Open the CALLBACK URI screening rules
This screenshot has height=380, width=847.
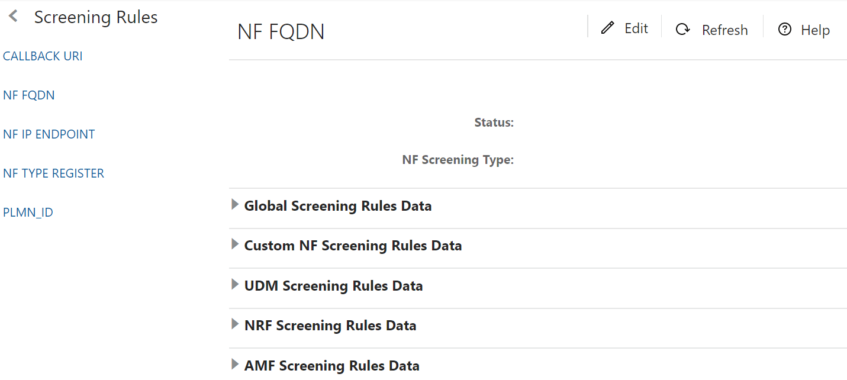click(43, 56)
